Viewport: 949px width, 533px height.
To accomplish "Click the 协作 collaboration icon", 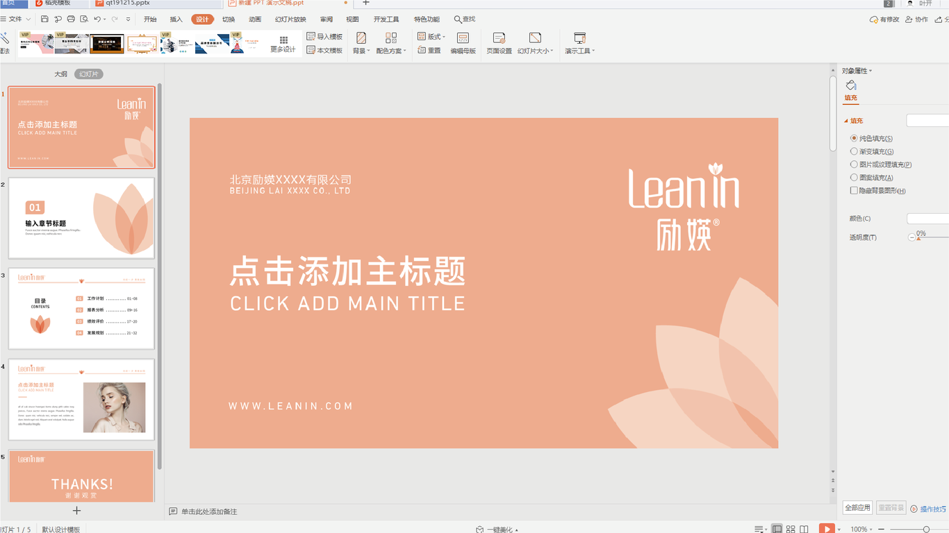I will click(x=916, y=19).
